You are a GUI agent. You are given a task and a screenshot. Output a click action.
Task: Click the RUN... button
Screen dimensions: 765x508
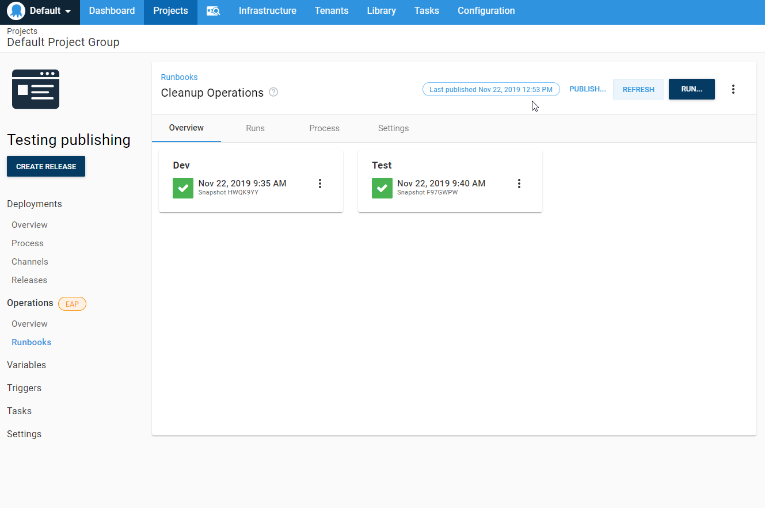[x=692, y=89]
